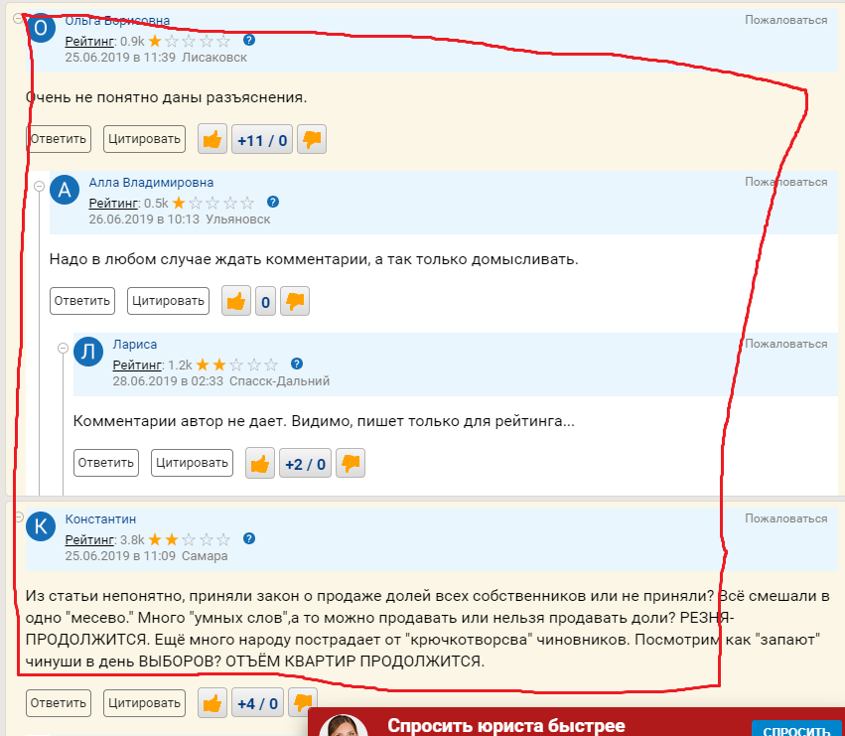Quote Константин's comment

click(144, 702)
